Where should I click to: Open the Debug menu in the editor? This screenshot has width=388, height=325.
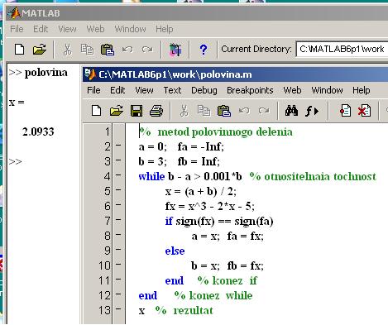pyautogui.click(x=204, y=90)
